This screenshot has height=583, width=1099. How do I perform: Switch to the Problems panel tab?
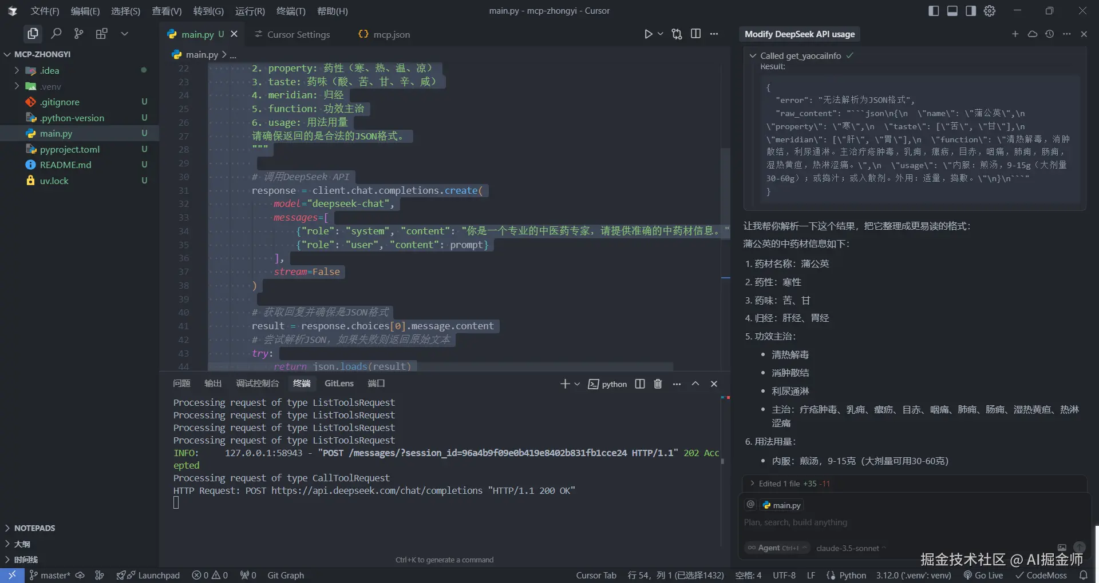tap(181, 384)
